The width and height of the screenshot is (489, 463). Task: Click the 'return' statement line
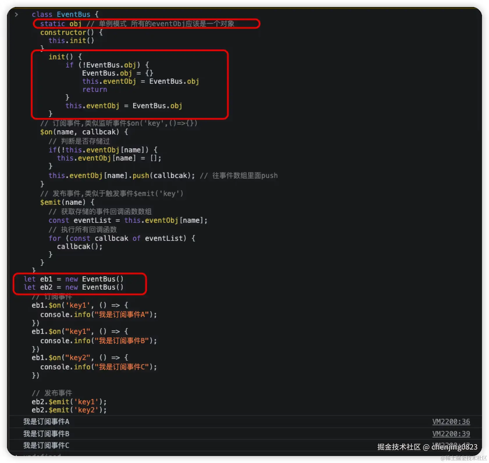[x=95, y=89]
